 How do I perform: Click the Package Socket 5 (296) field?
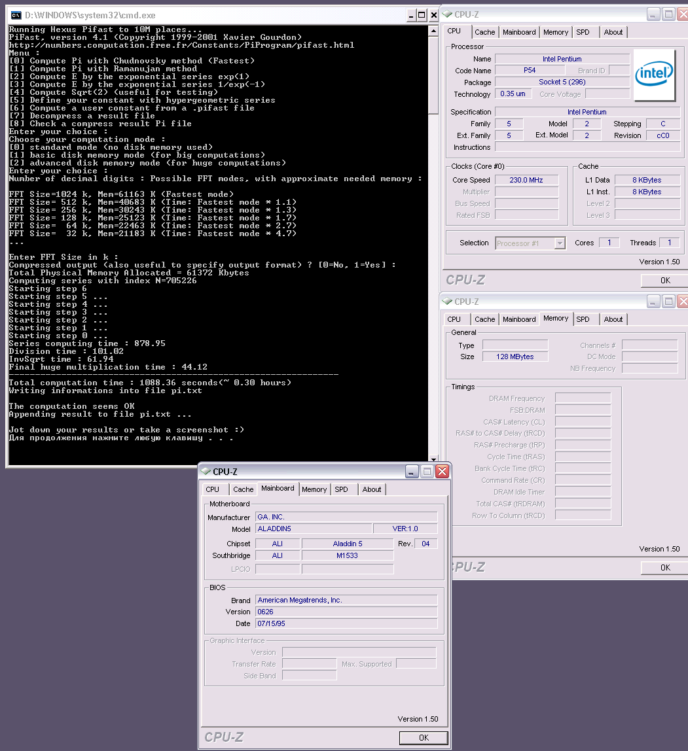point(562,82)
